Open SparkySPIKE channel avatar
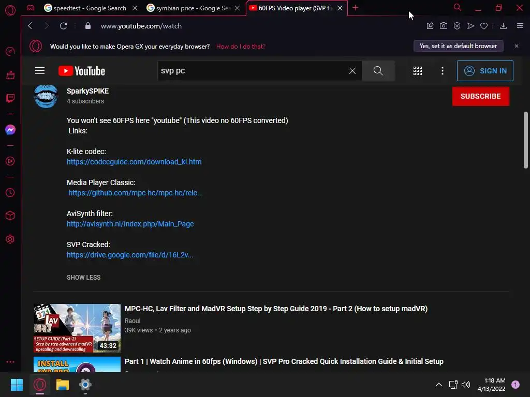This screenshot has width=530, height=397. pos(46,96)
